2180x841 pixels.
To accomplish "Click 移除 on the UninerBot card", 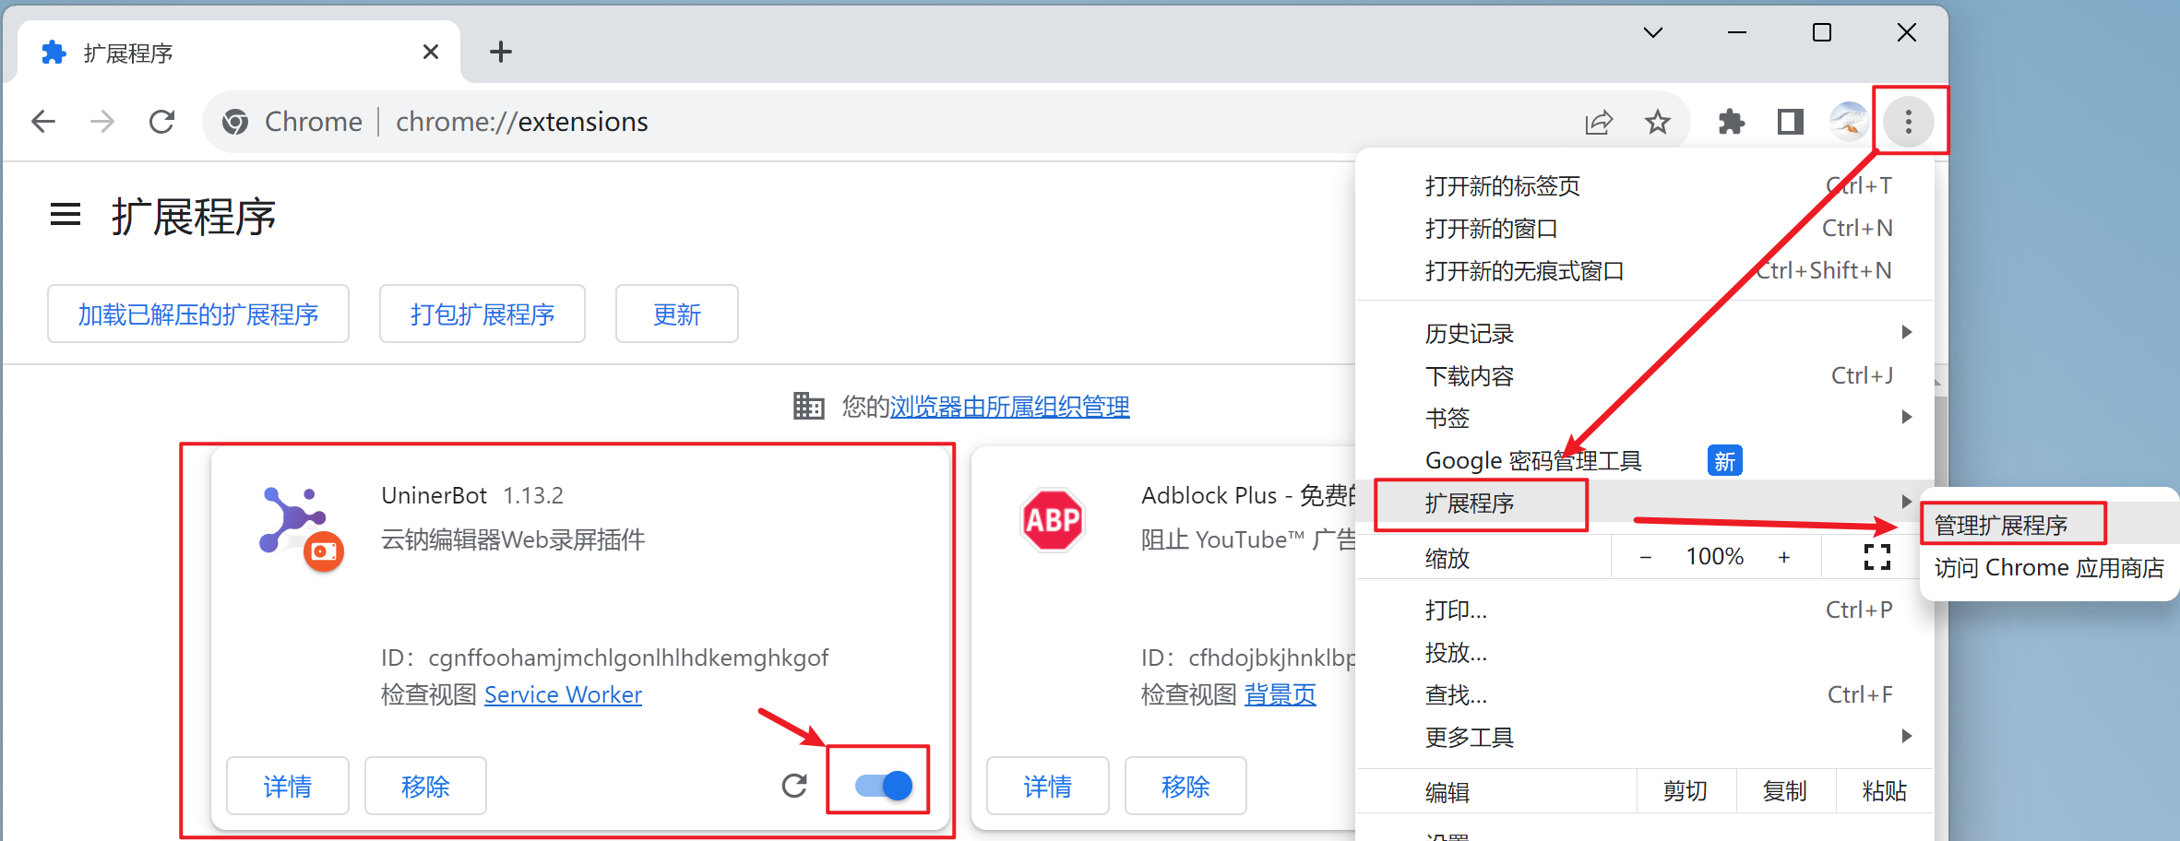I will point(425,786).
